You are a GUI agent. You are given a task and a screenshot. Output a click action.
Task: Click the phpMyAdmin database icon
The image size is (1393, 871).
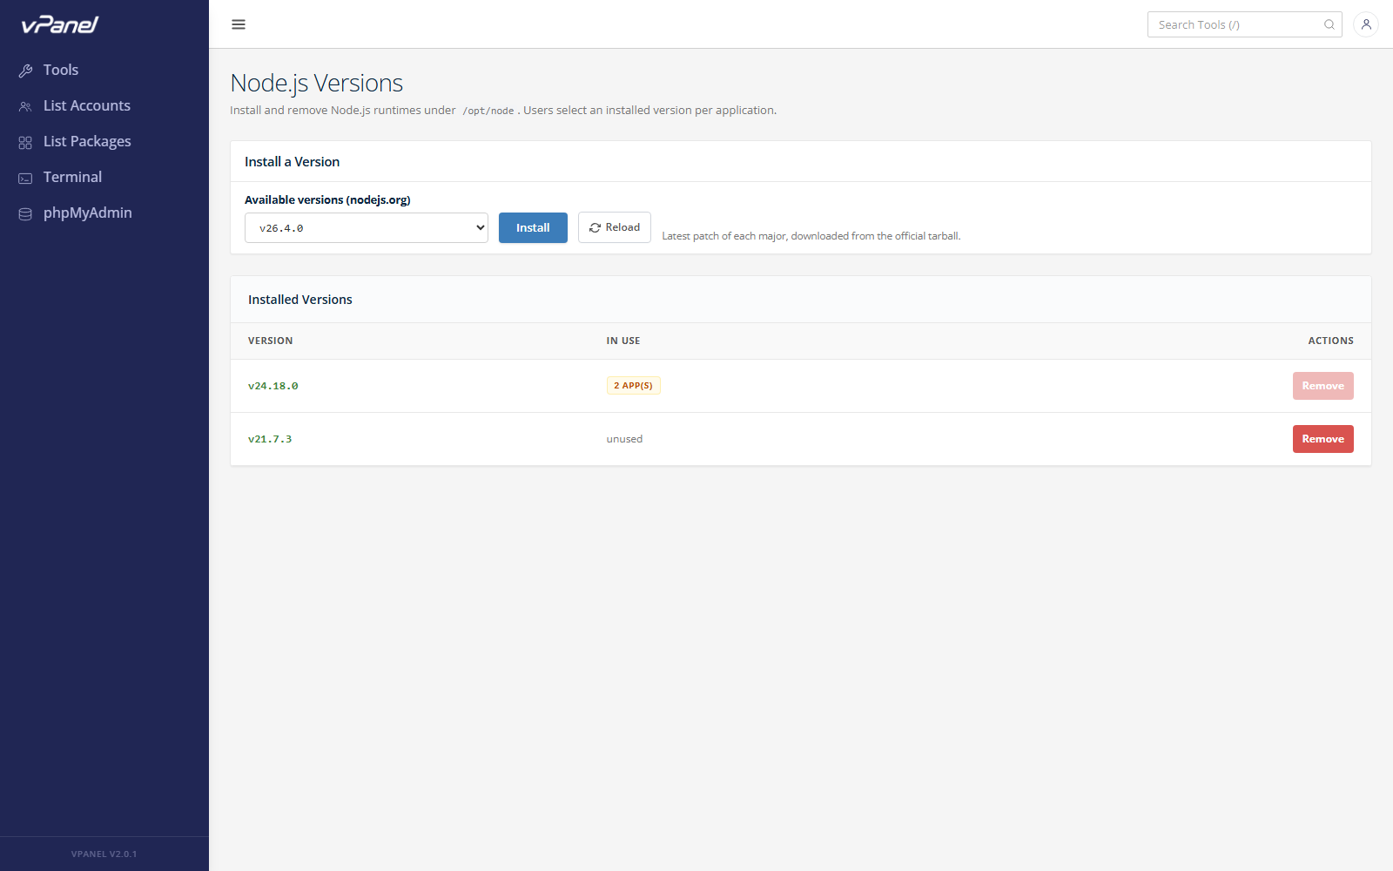tap(25, 213)
